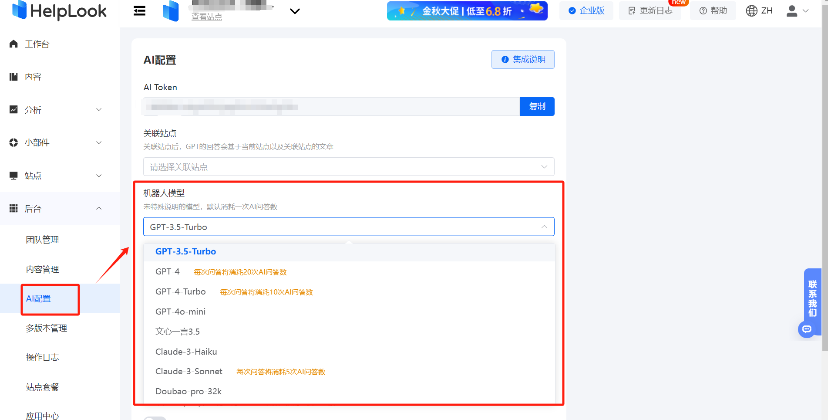Expand the 分析 sidebar section
The image size is (828, 420).
[x=60, y=110]
